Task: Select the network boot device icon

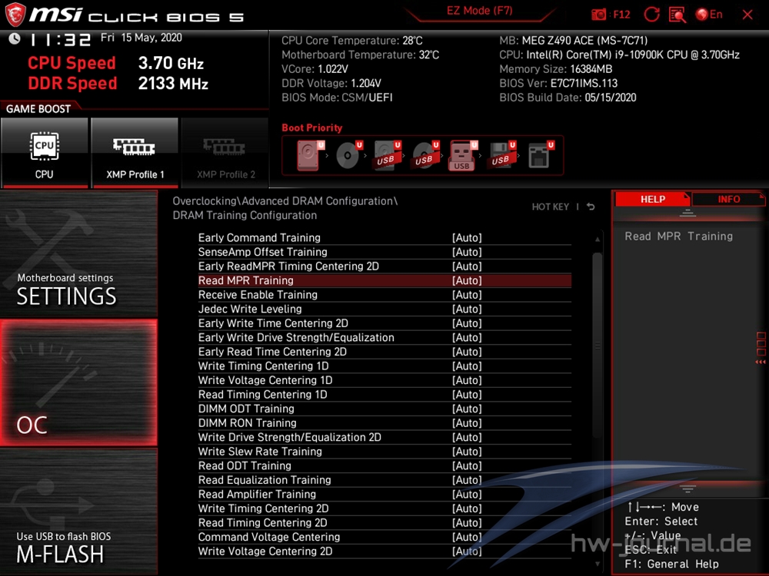Action: [541, 155]
